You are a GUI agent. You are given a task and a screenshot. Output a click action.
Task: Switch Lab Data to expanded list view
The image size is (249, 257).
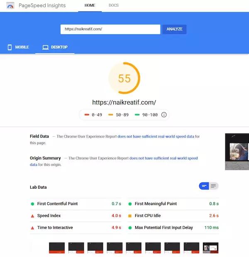pyautogui.click(x=213, y=186)
